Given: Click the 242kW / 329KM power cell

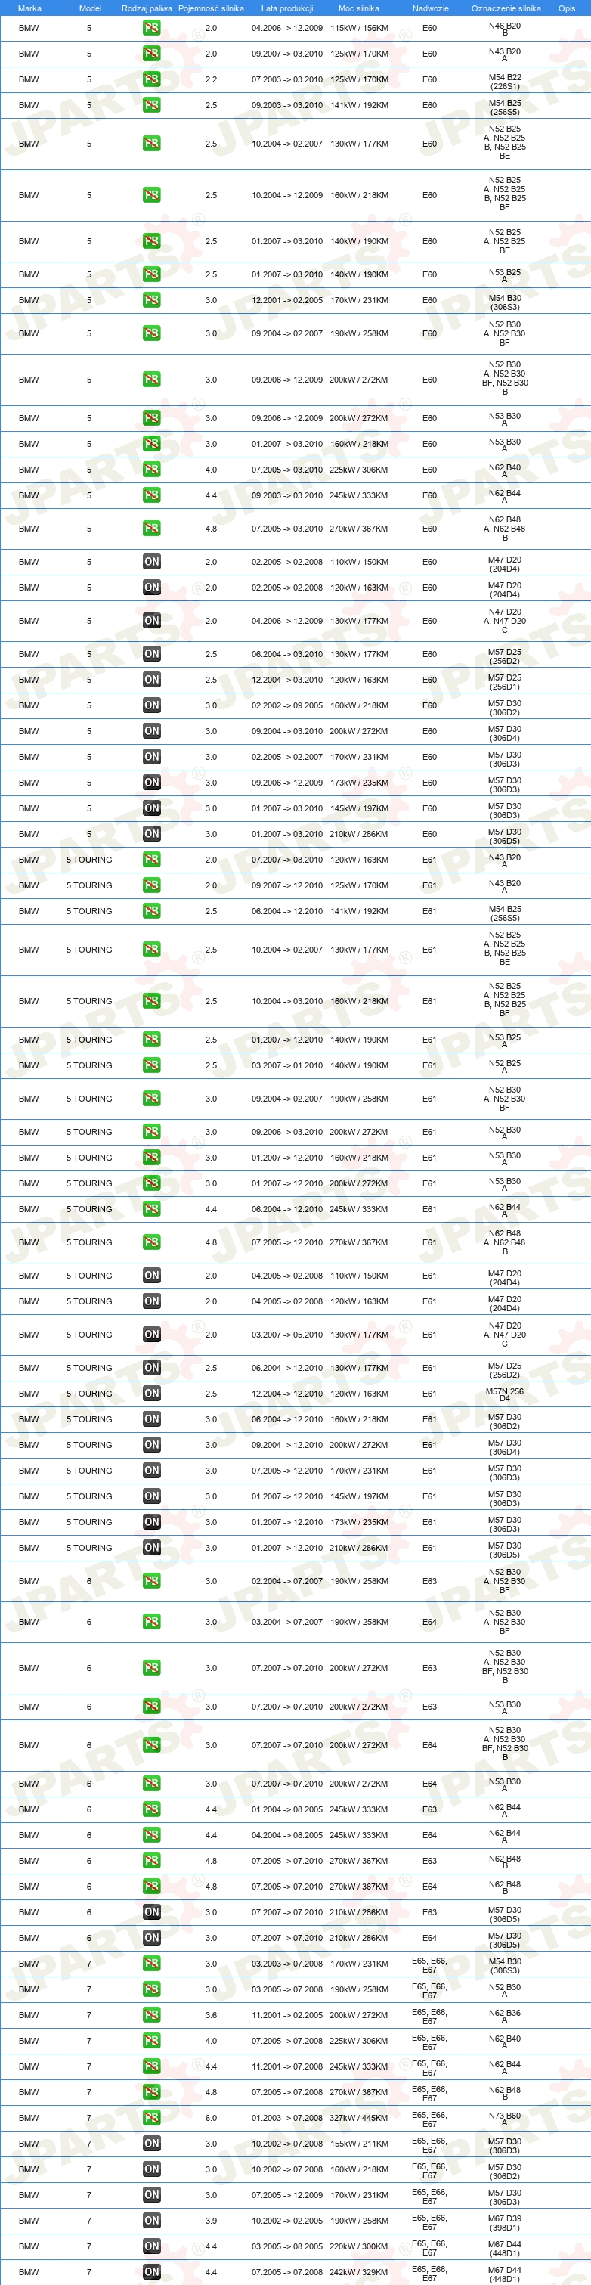Looking at the screenshot, I should tap(359, 2273).
